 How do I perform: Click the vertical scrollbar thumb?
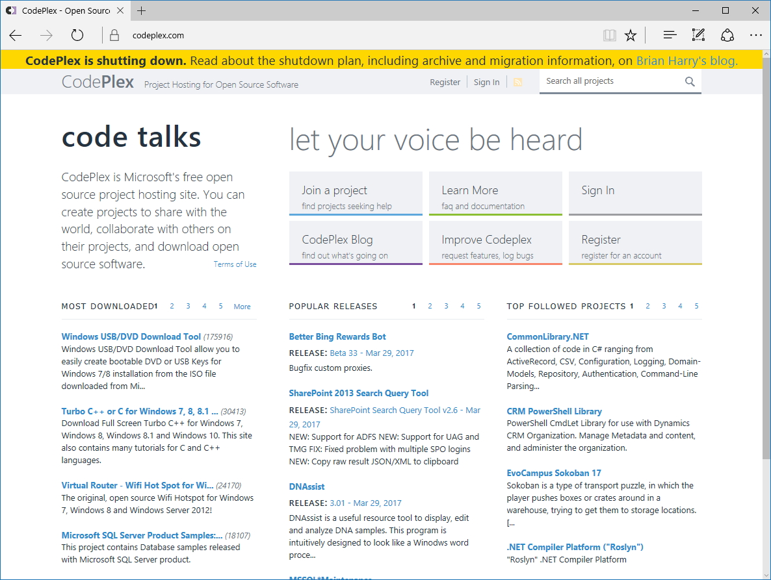click(766, 259)
